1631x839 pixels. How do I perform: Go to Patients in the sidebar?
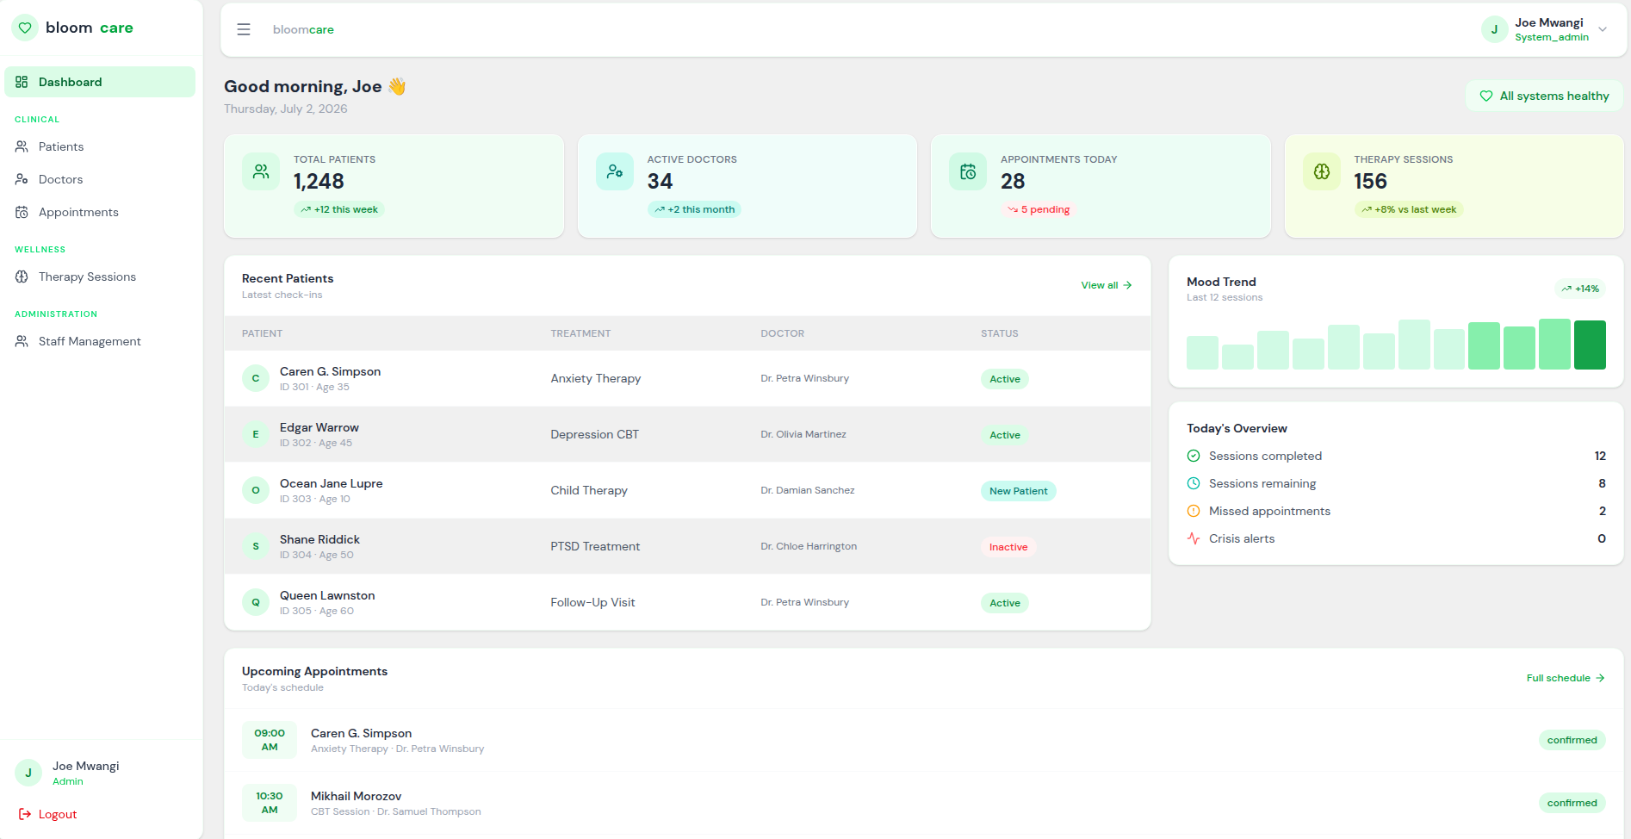pos(100,146)
